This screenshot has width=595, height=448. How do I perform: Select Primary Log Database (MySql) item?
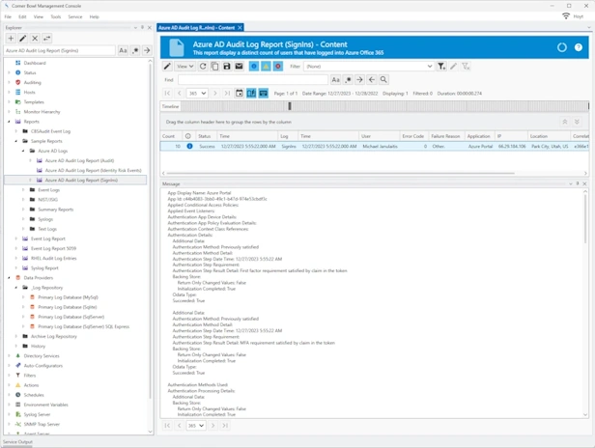68,297
